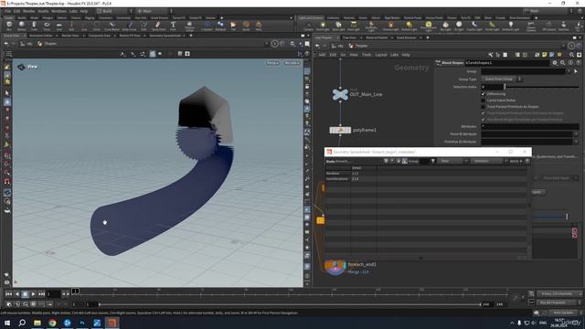Add a Camera from the shelf

(x=308, y=27)
